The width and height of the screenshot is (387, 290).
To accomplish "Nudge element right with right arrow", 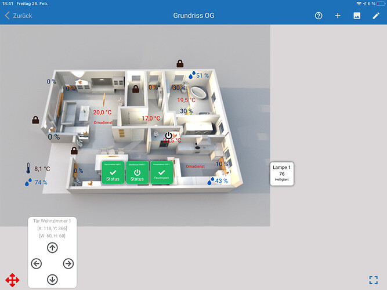I will point(68,264).
